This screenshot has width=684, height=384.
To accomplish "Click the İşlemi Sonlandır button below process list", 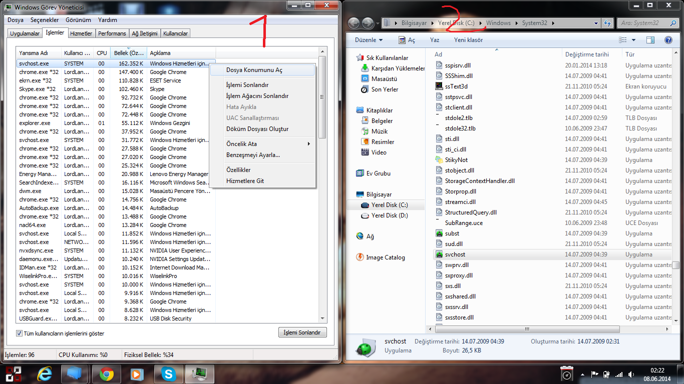I will point(302,332).
